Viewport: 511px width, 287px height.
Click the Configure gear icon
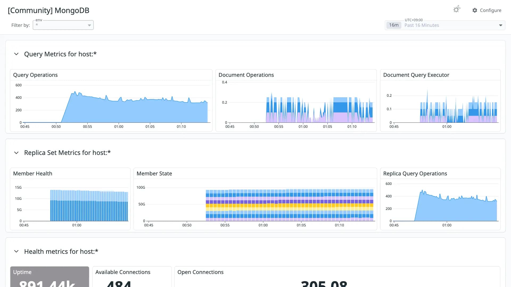pyautogui.click(x=475, y=10)
